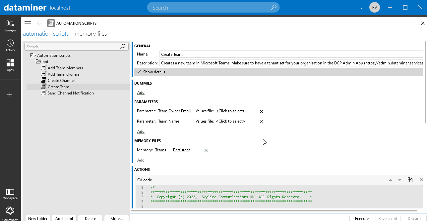Collapse the Automation scripts root folder
Image resolution: width=427 pixels, height=221 pixels.
(x=33, y=55)
